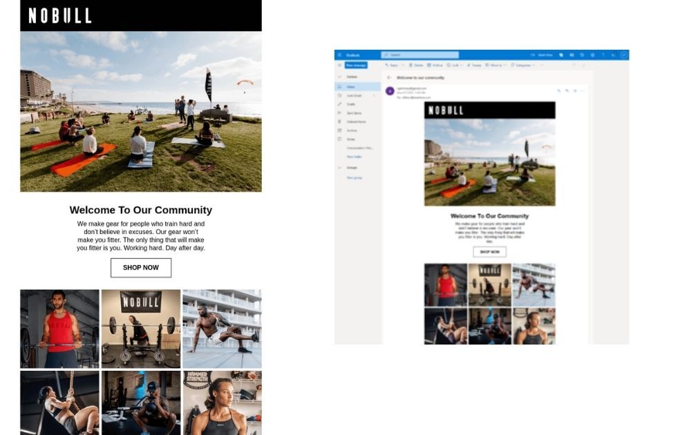The width and height of the screenshot is (691, 435).
Task: Open message more actions ellipsis
Action: (x=583, y=90)
